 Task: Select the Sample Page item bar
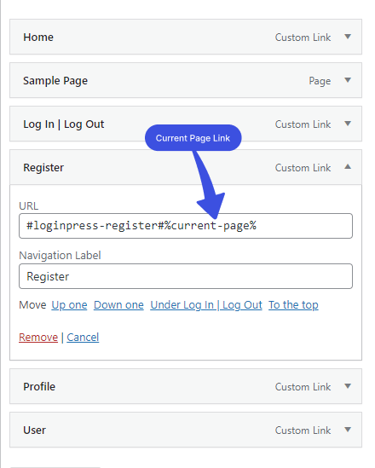[186, 80]
